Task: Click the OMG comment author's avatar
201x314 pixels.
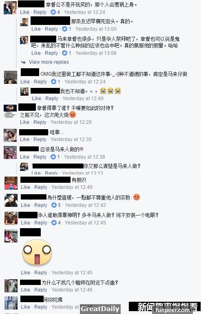Action: 11,77
